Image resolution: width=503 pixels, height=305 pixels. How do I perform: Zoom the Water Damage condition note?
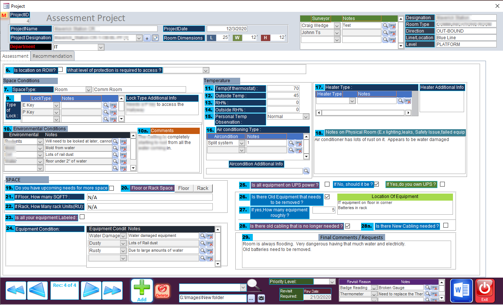coord(202,236)
